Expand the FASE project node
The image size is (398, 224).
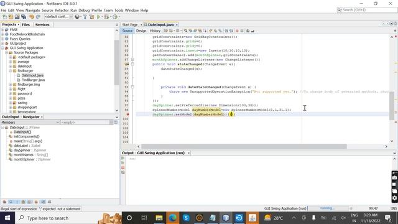[2, 30]
